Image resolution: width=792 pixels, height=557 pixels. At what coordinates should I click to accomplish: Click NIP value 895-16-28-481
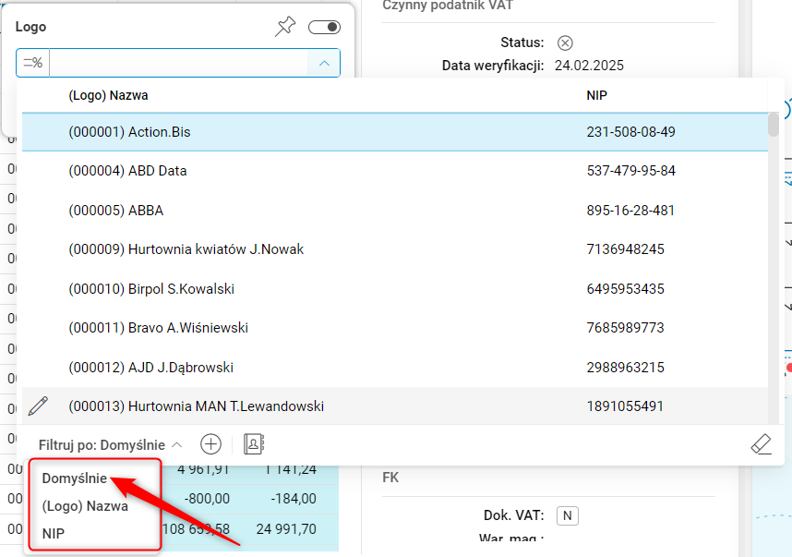click(x=630, y=211)
